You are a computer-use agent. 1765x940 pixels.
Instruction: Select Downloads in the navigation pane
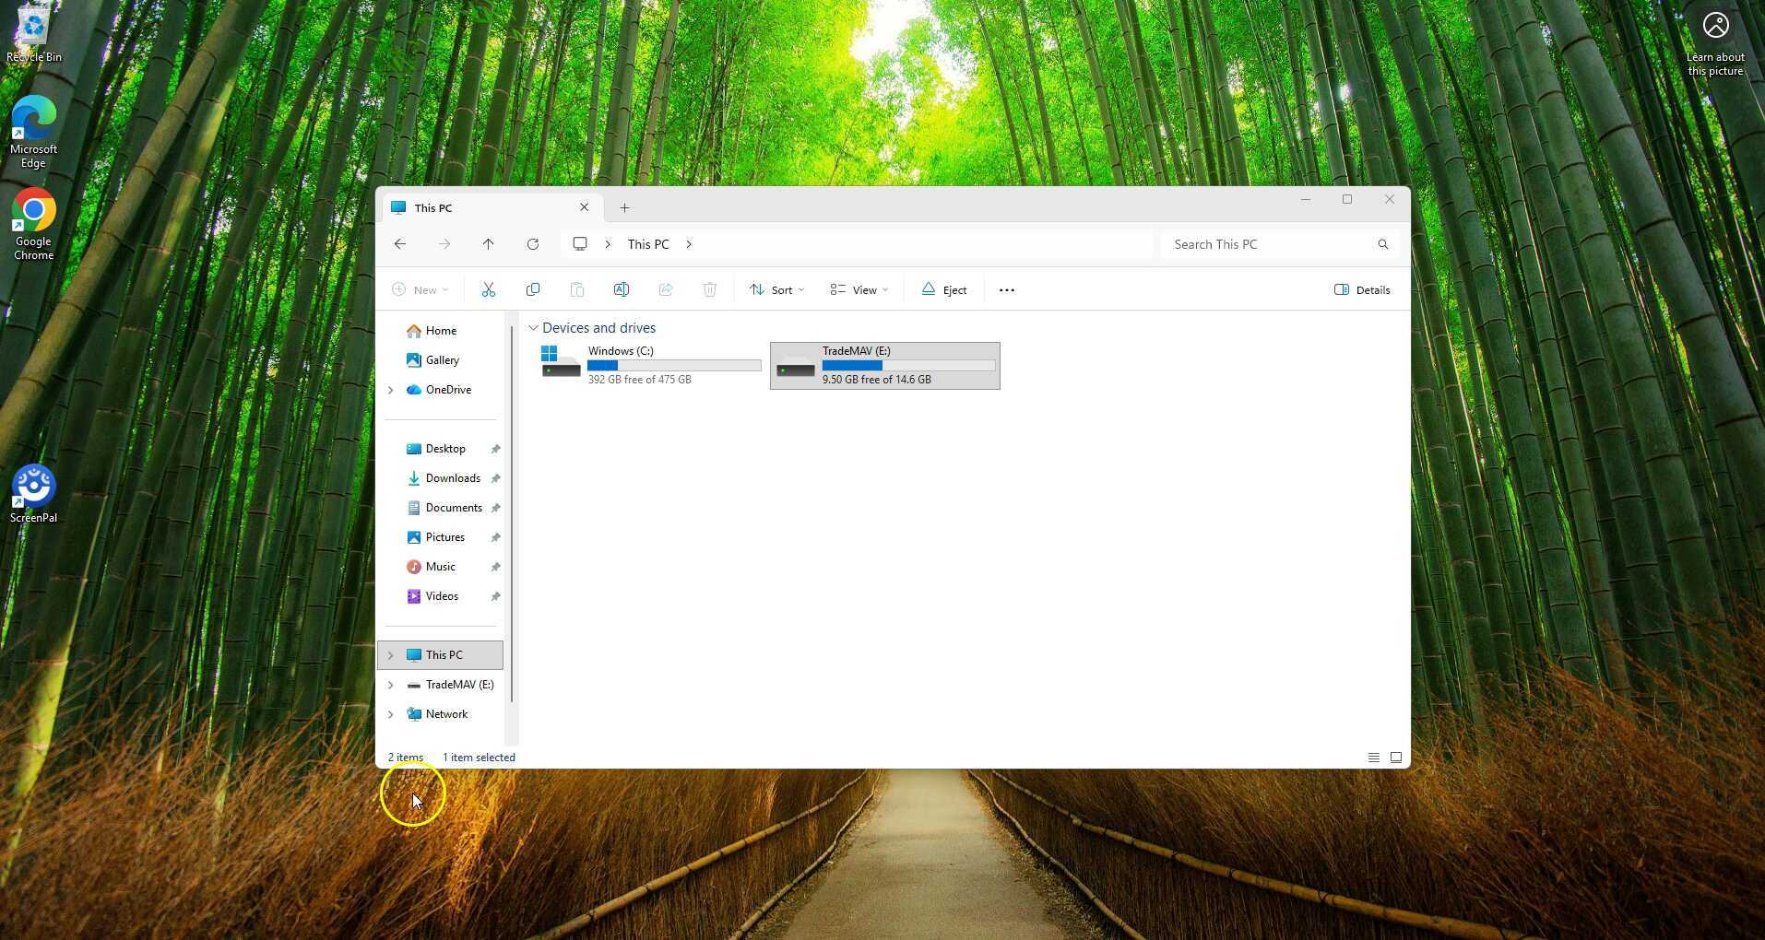point(452,478)
